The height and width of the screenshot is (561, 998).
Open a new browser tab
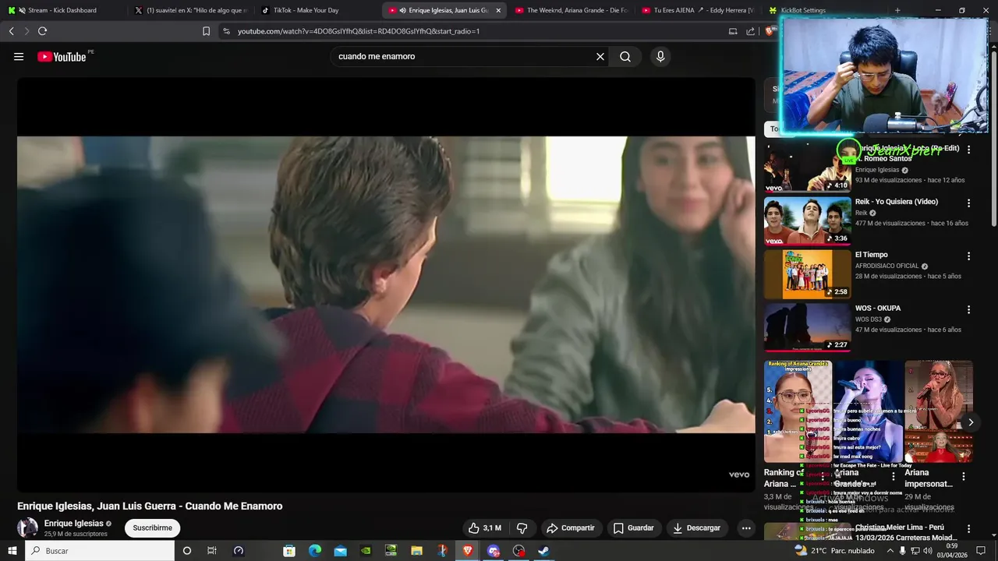tap(897, 10)
